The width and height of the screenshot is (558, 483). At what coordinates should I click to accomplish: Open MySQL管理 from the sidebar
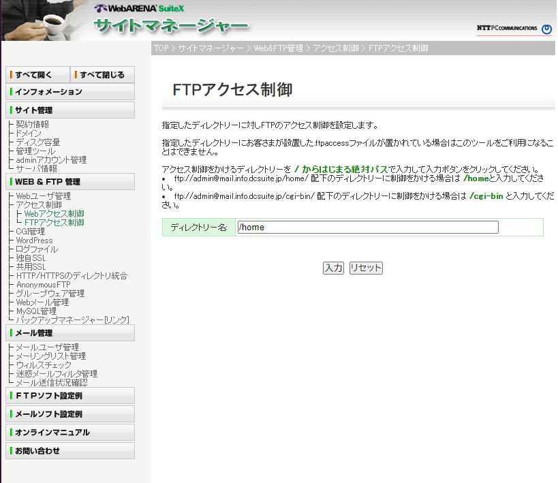tap(36, 311)
